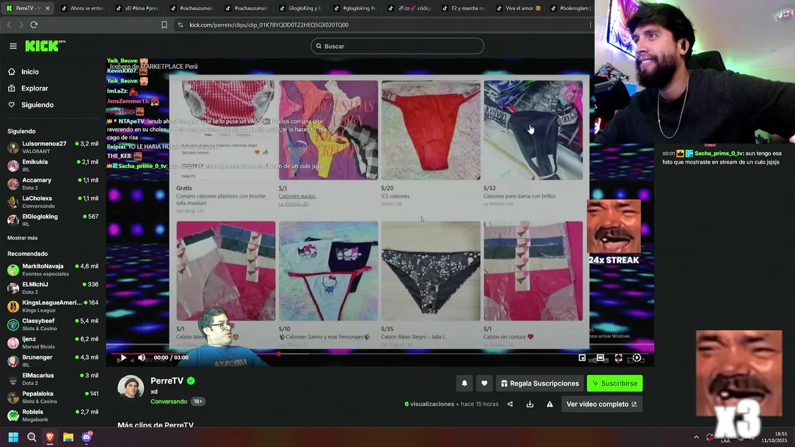Image resolution: width=795 pixels, height=447 pixels.
Task: Open KingsLeagueAmeri recommended channel
Action: pyautogui.click(x=53, y=306)
